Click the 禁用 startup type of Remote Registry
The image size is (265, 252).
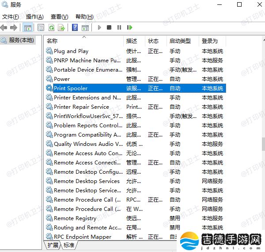[175, 218]
